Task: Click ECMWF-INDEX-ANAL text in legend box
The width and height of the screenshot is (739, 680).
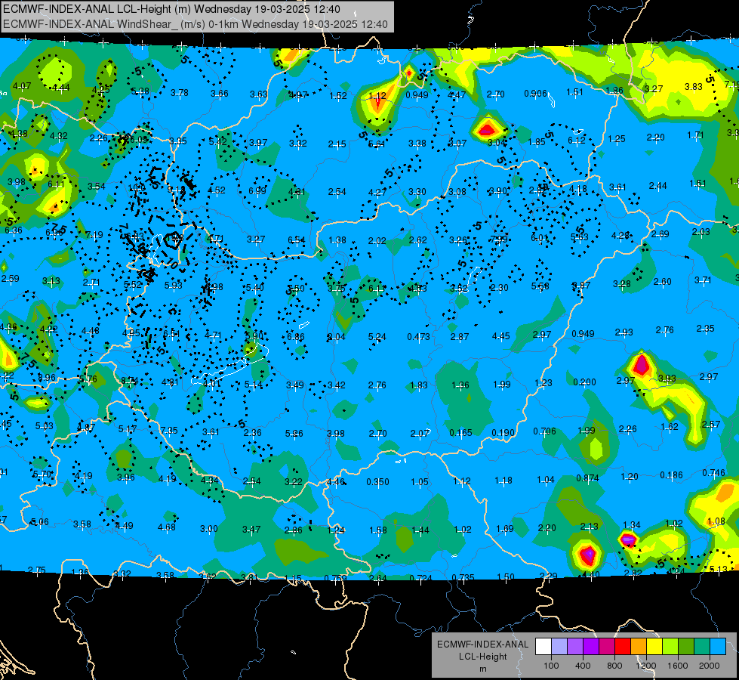Action: click(x=482, y=644)
